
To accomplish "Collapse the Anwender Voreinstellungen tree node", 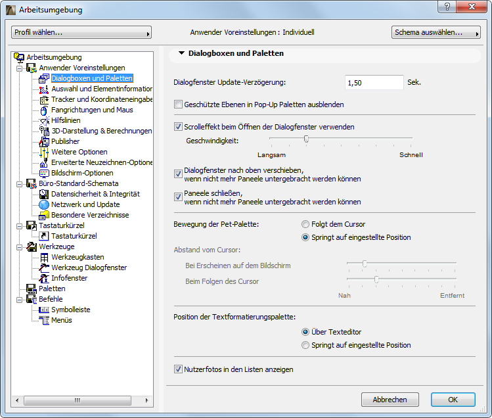I will coord(20,68).
